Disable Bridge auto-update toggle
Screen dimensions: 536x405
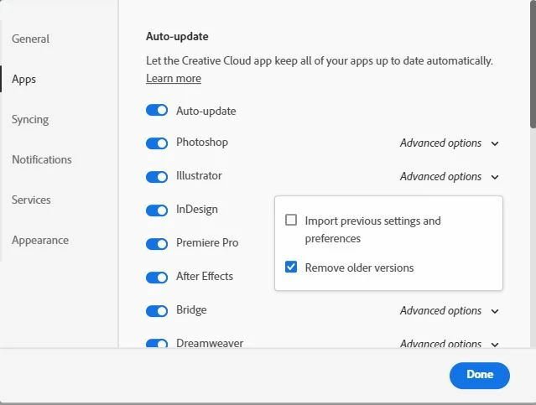pyautogui.click(x=157, y=311)
